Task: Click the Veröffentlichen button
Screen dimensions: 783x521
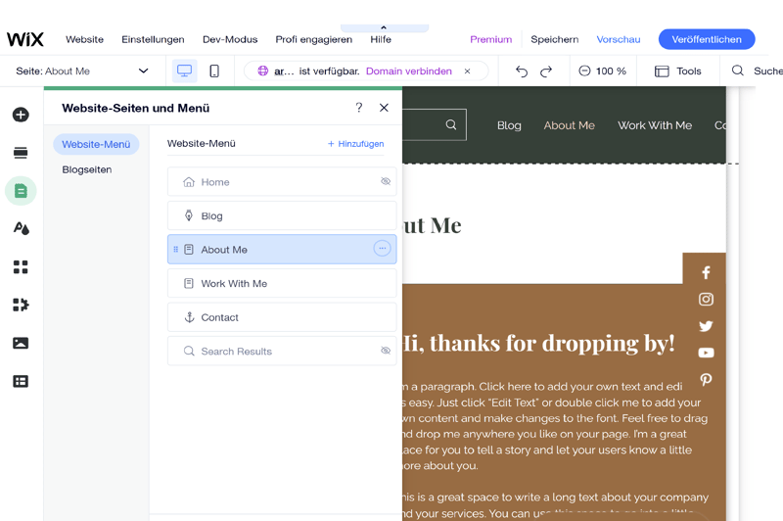Action: (x=706, y=39)
